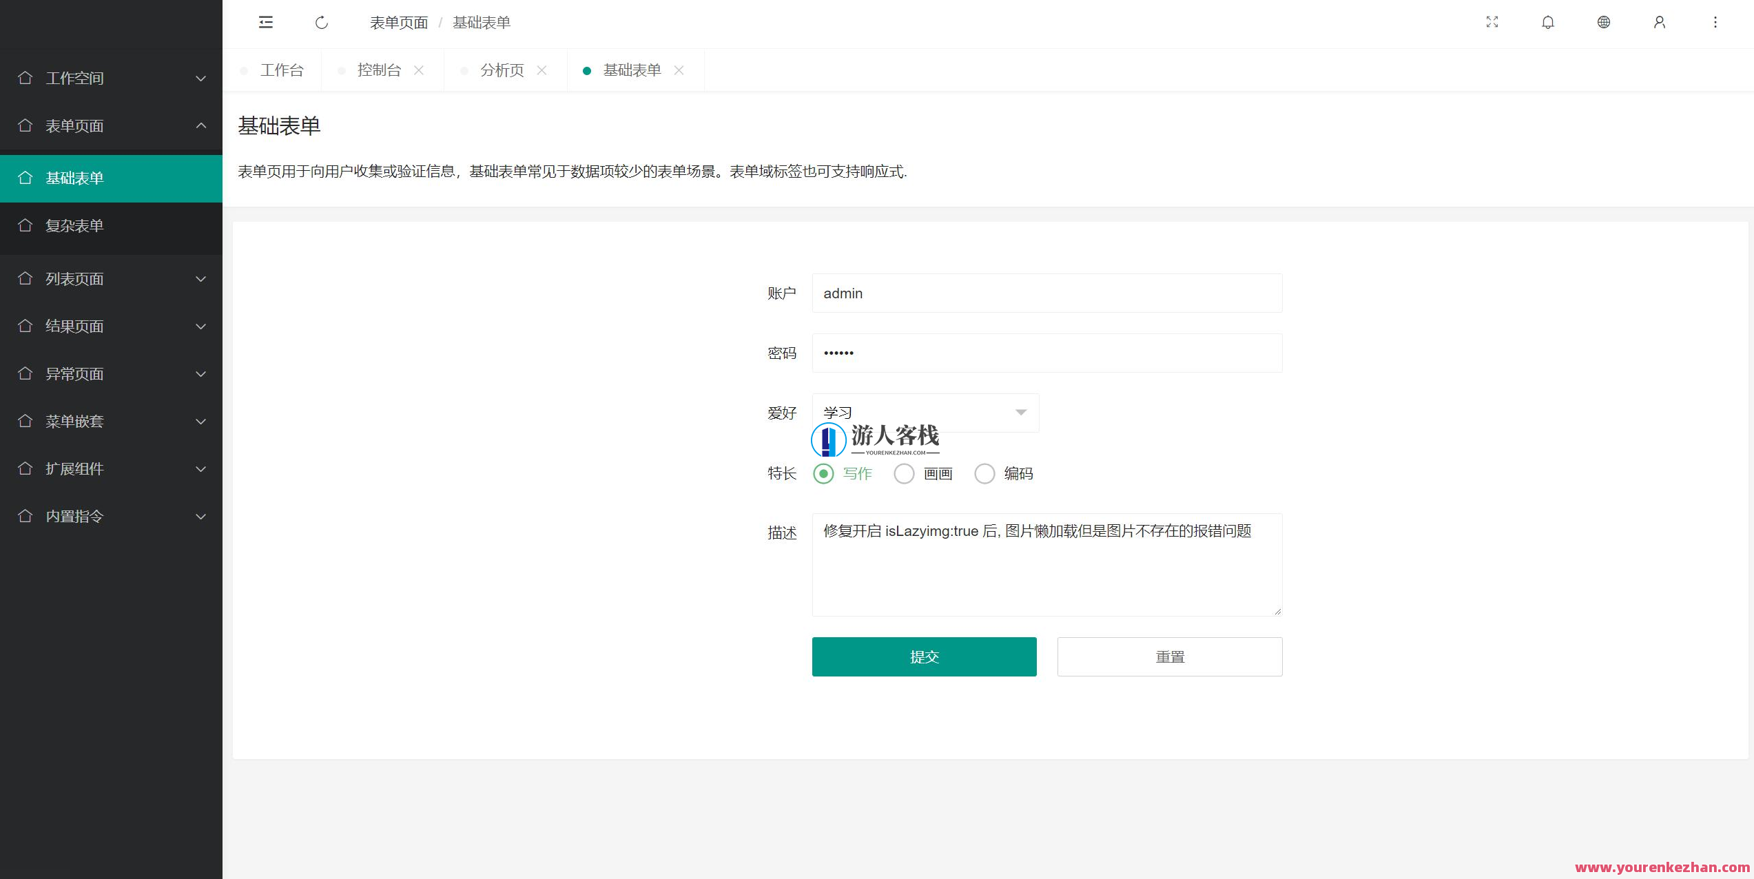1754x879 pixels.
Task: Enter fullscreen mode
Action: coord(1492,22)
